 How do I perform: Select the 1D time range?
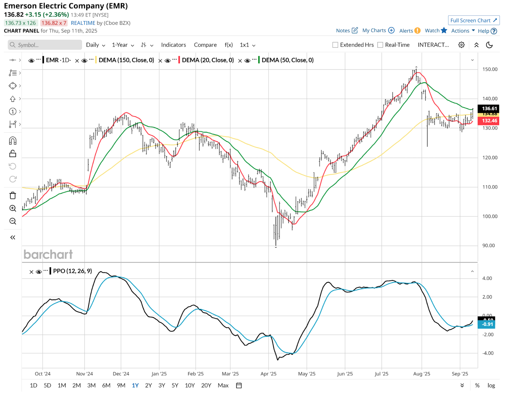tap(33, 386)
